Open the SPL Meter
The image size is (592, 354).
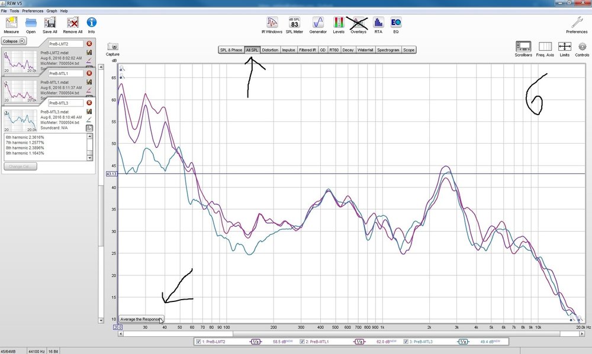click(294, 25)
